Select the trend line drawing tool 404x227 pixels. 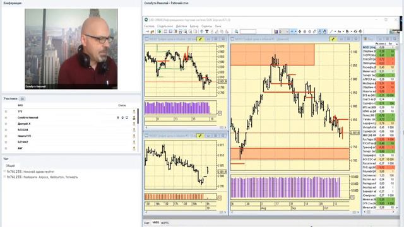331,32
